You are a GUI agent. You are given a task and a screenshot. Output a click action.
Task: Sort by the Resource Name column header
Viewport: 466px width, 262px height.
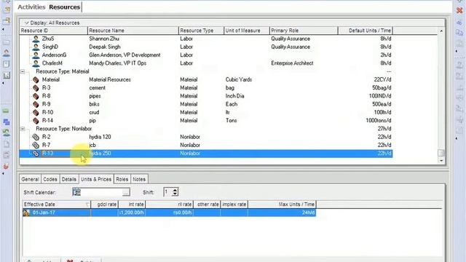[133, 31]
